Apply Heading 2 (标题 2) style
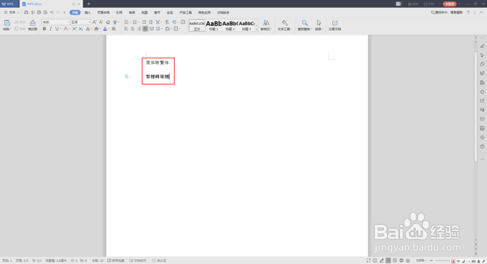The image size is (487, 264). point(230,25)
